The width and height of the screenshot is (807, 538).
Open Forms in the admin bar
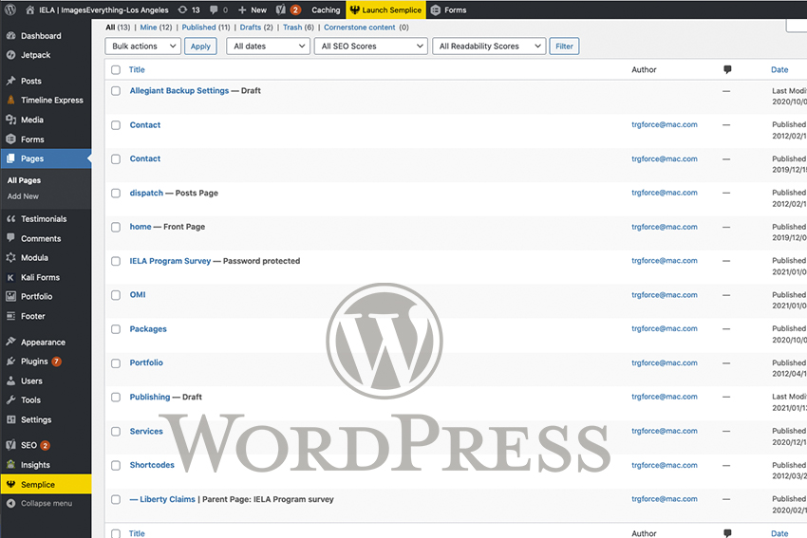448,9
